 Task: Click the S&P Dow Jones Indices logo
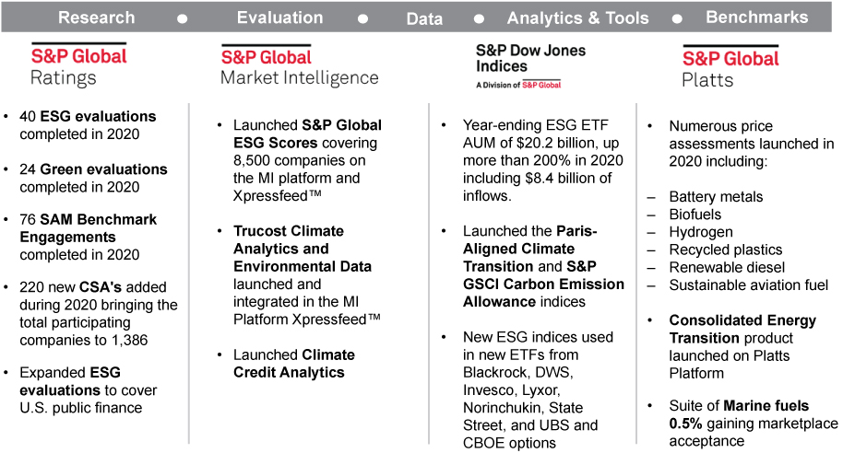click(530, 64)
